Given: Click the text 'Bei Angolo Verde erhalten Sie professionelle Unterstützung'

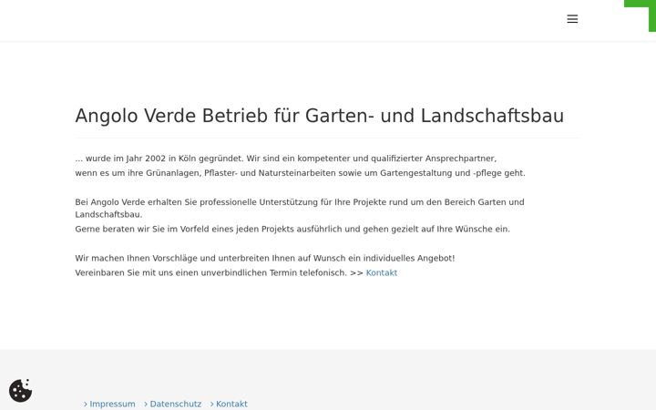Looking at the screenshot, I should [196, 202].
